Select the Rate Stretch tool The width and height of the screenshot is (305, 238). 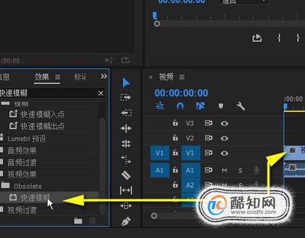tap(126, 159)
